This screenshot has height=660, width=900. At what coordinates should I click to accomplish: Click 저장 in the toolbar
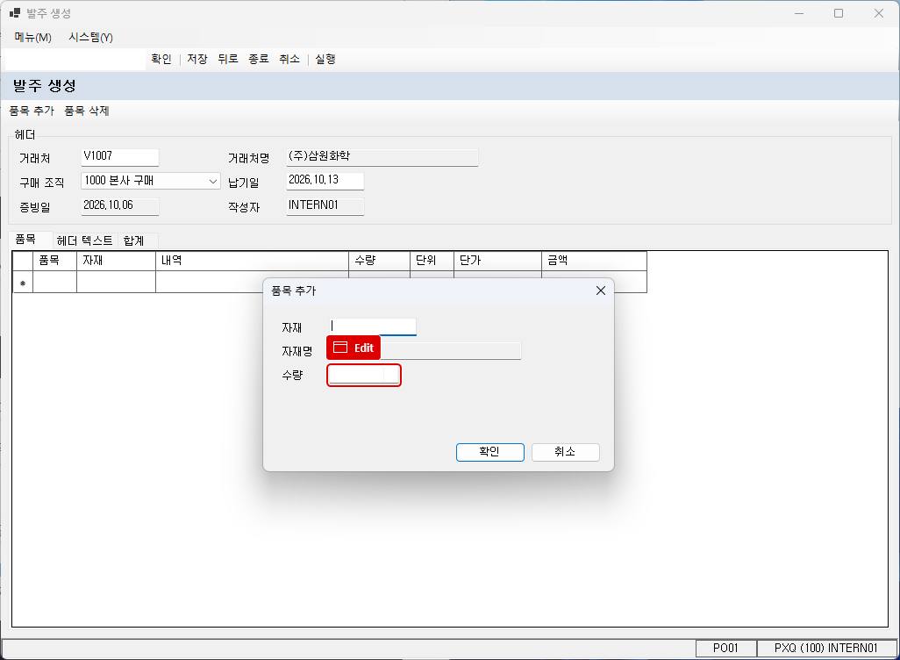pyautogui.click(x=197, y=59)
